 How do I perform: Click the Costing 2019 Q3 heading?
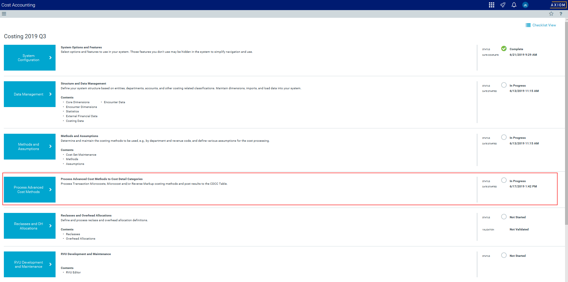pyautogui.click(x=25, y=36)
